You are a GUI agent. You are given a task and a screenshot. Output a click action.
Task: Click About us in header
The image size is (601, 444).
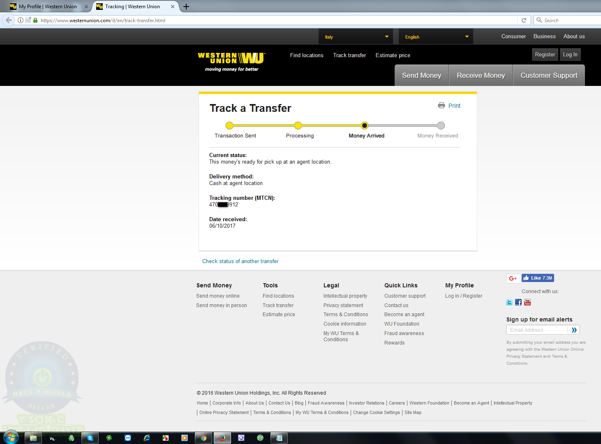click(574, 36)
